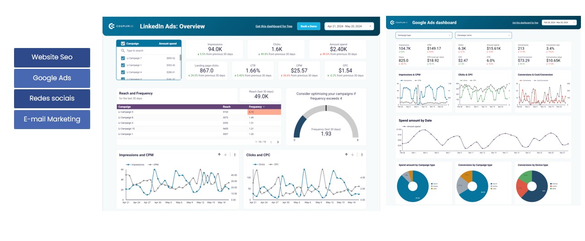Select the Website Seo menu item
The width and height of the screenshot is (585, 241).
(x=52, y=58)
